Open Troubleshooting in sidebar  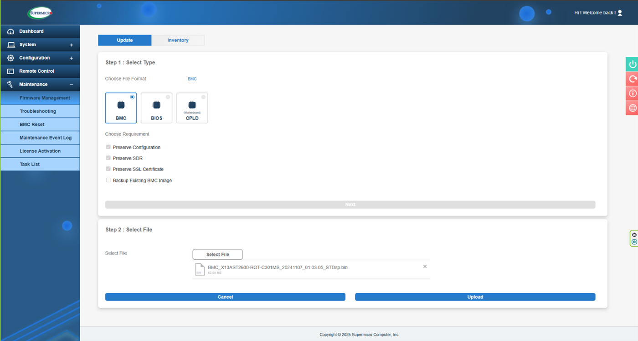click(x=40, y=111)
